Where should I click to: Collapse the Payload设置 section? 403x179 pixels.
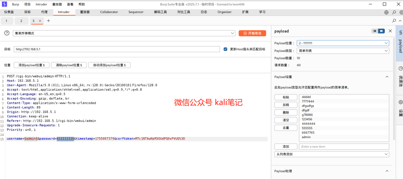click(387, 77)
